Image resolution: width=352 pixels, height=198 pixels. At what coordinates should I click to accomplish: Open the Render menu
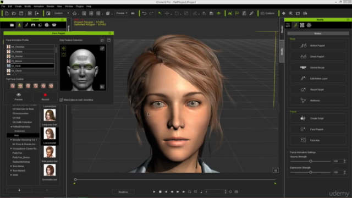(x=51, y=7)
